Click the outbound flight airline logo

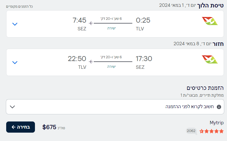210,21
